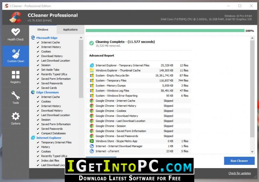Open the Options gear icon
Image resolution: width=259 pixels, height=182 pixels.
[16, 116]
